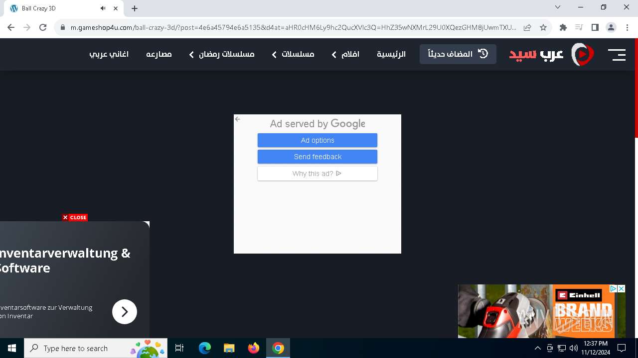This screenshot has height=358, width=638.
Task: Launch Microsoft Edge from taskbar
Action: (x=205, y=348)
